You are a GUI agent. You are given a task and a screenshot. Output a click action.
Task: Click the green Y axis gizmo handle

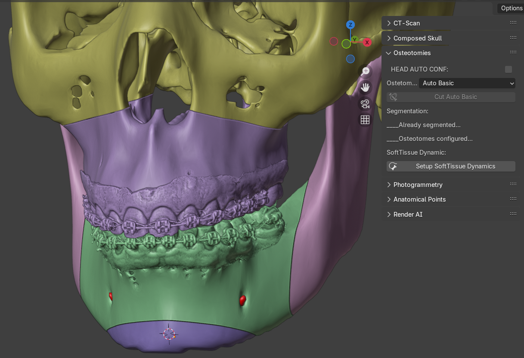pyautogui.click(x=354, y=40)
